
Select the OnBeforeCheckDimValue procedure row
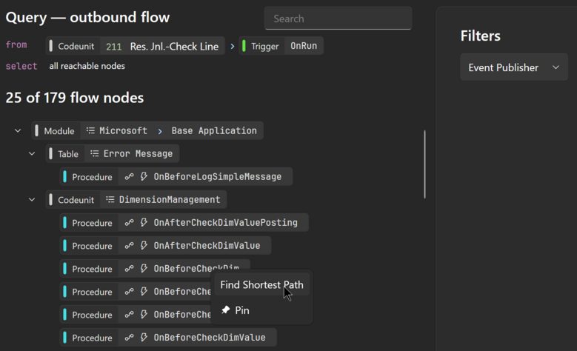pos(168,338)
